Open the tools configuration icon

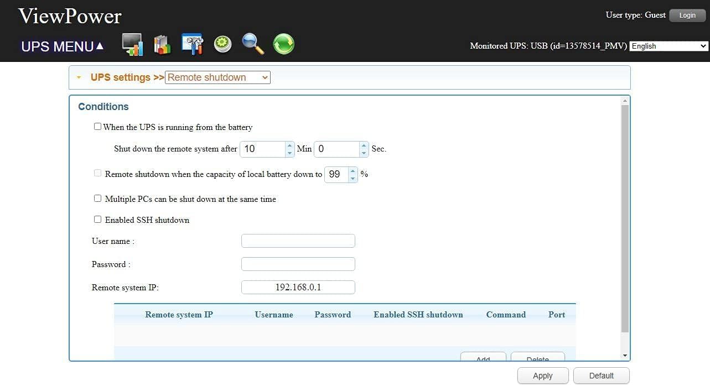(192, 44)
